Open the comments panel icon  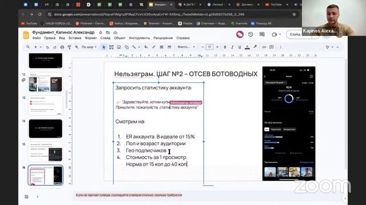coord(262,34)
